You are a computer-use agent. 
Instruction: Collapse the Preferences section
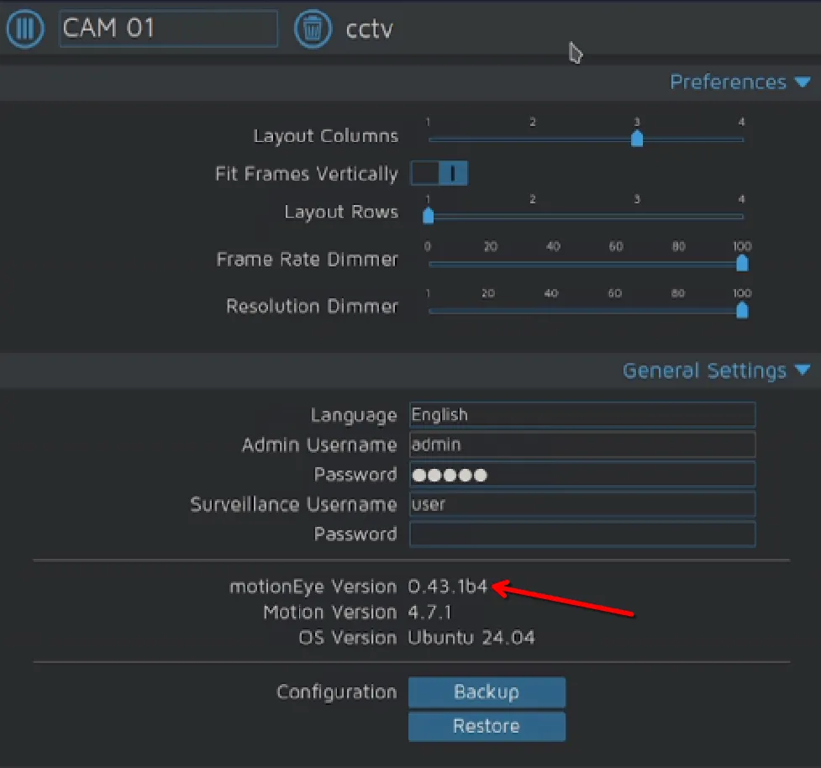click(x=740, y=82)
